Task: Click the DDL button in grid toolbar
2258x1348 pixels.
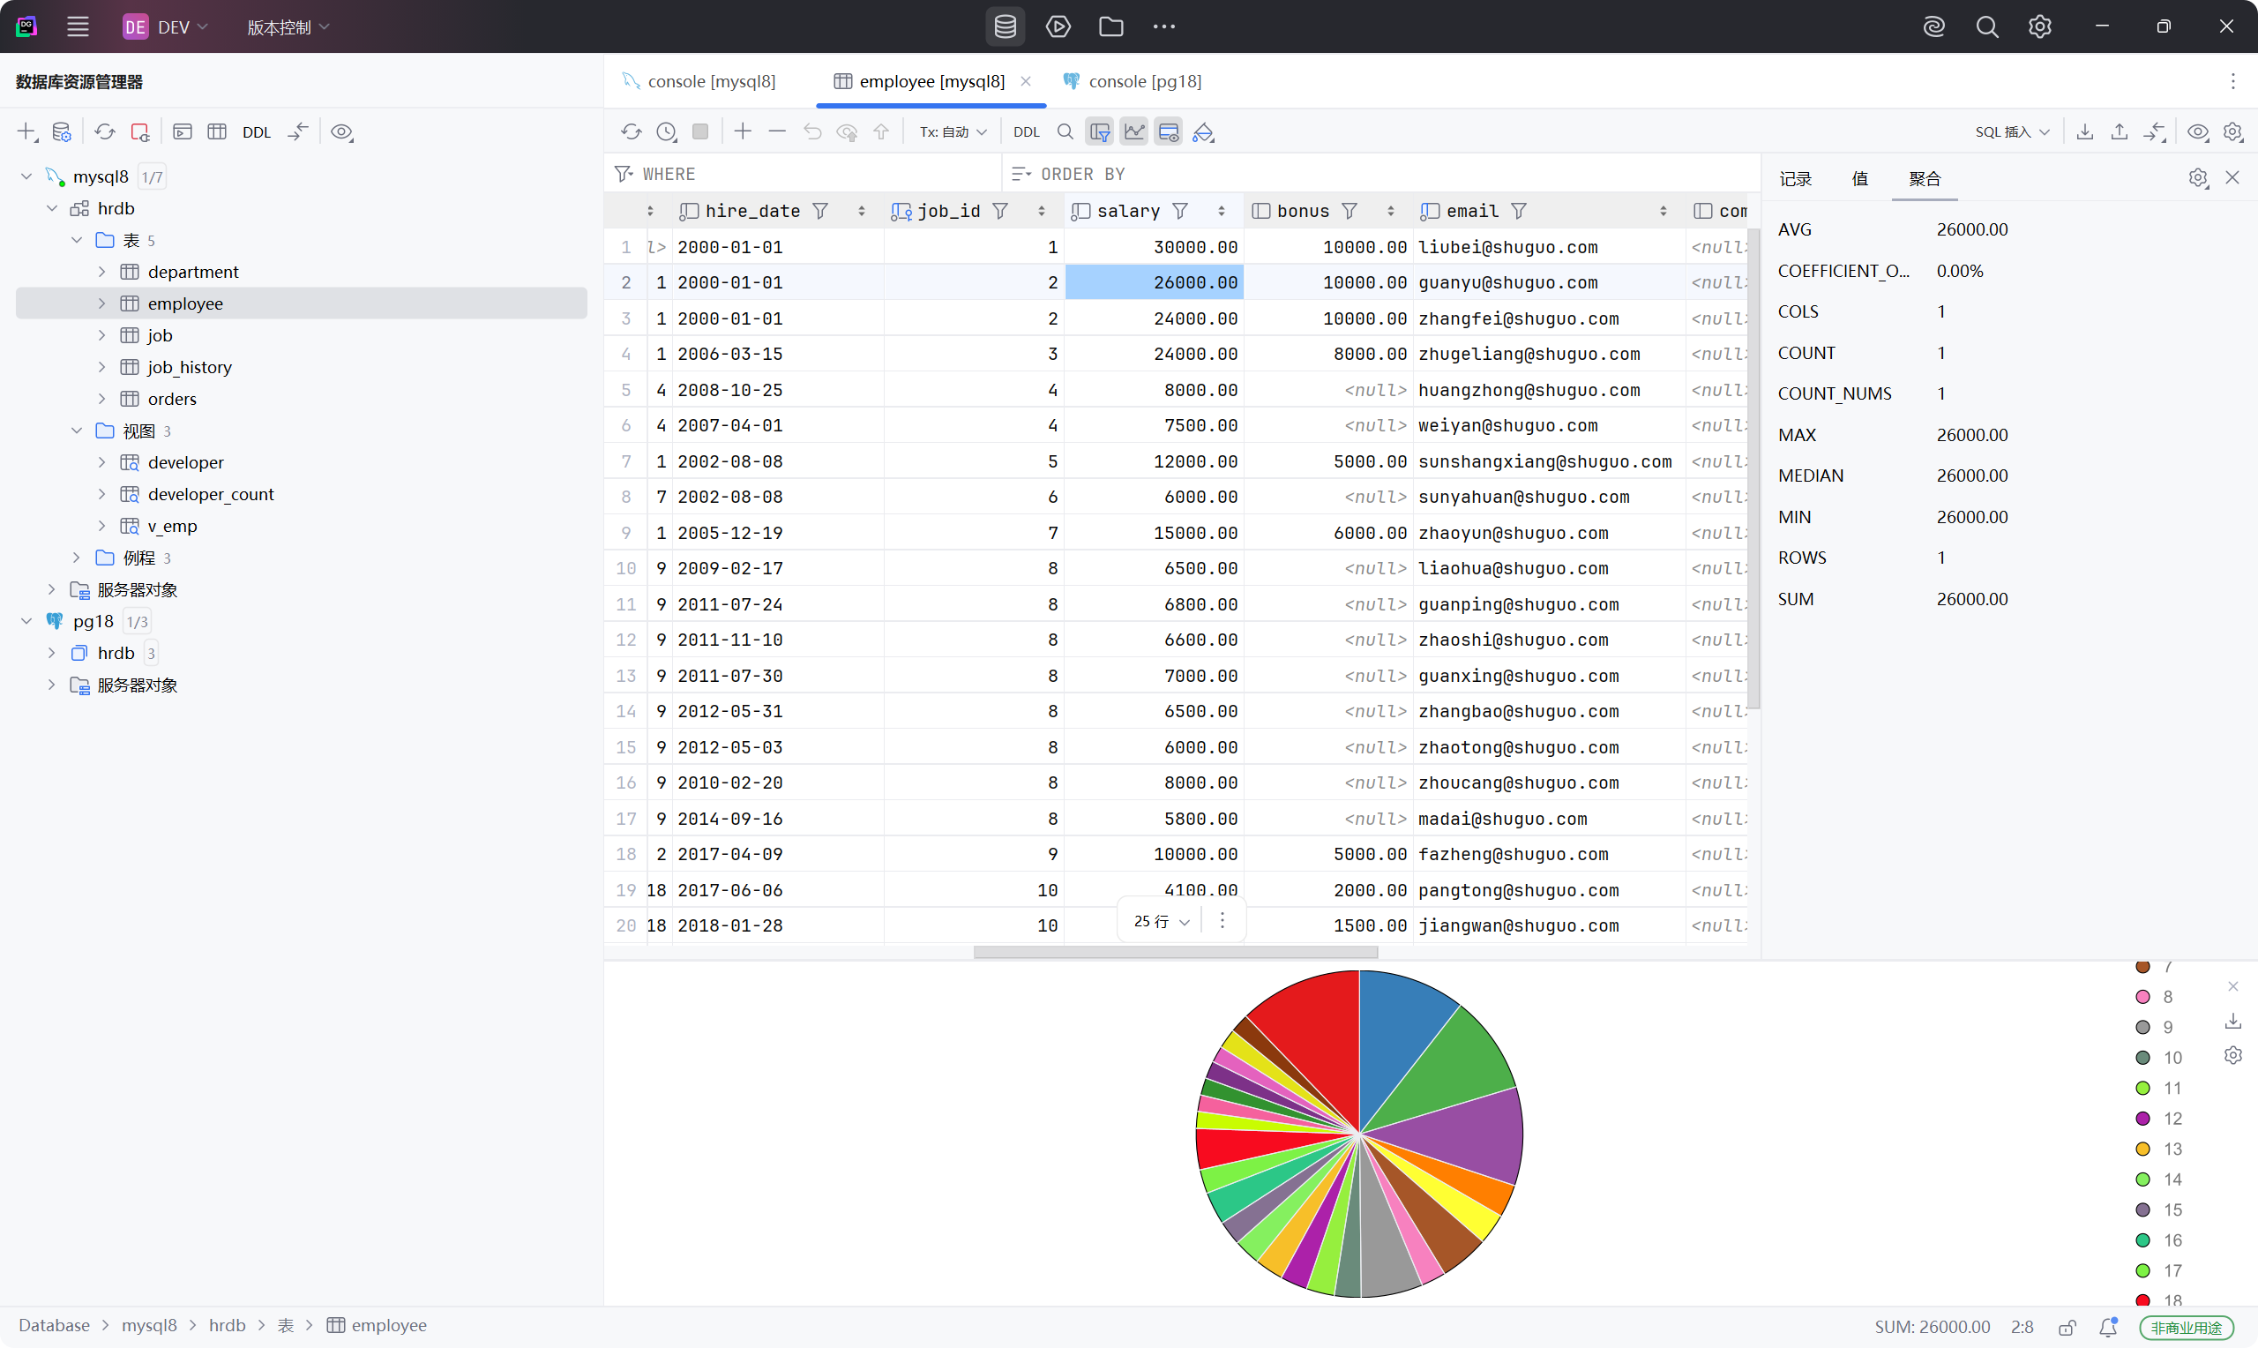Action: click(x=1026, y=131)
